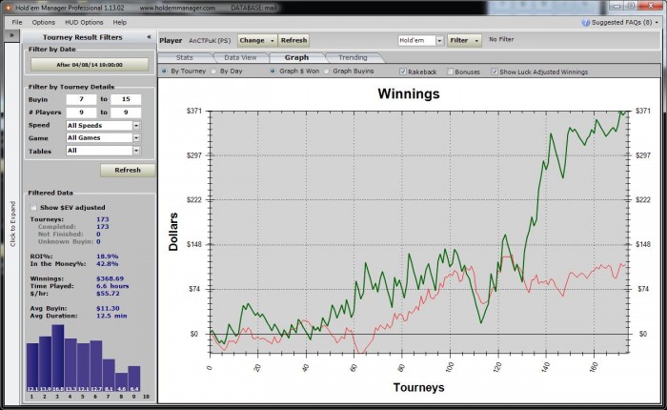This screenshot has height=410, width=667.
Task: Toggle Show Luck Adjusted Winnings checkbox
Action: tap(495, 72)
